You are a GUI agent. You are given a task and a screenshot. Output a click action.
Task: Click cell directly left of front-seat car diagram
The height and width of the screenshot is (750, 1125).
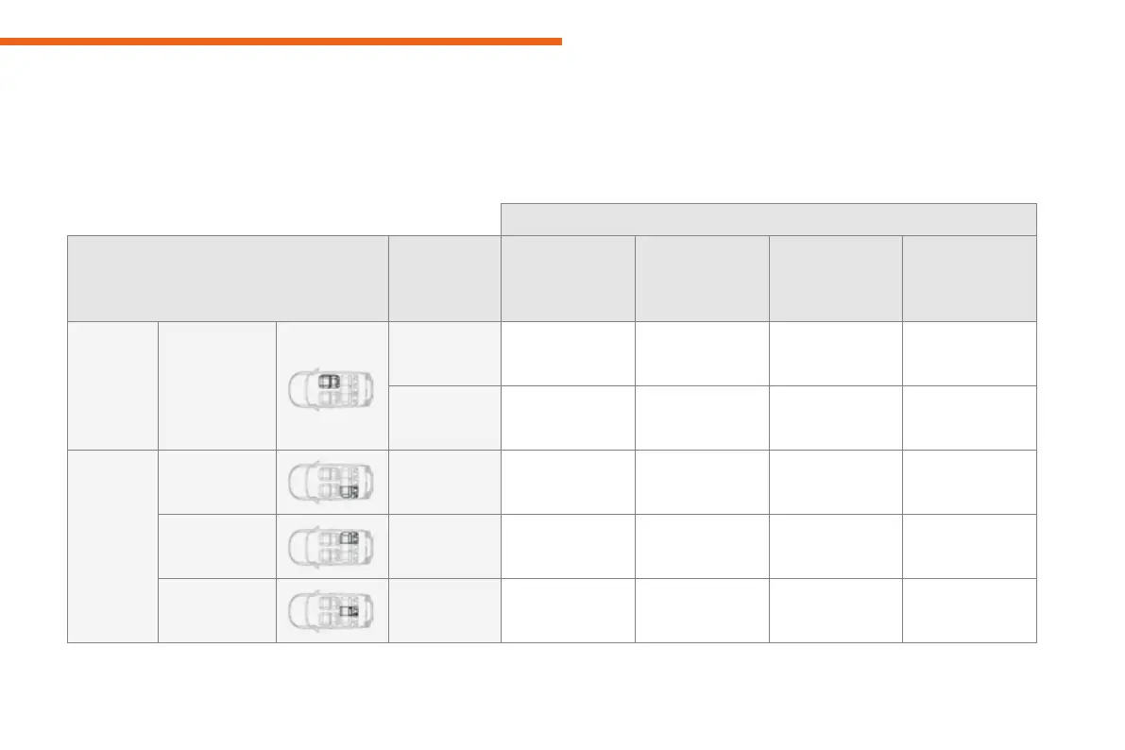point(216,385)
